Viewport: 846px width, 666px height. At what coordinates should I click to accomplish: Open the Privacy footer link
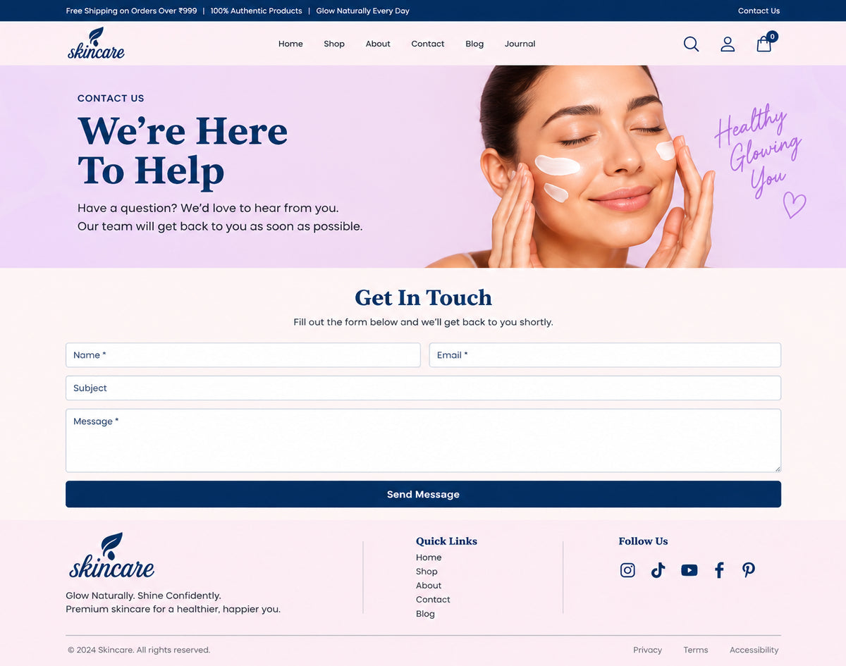pos(647,650)
